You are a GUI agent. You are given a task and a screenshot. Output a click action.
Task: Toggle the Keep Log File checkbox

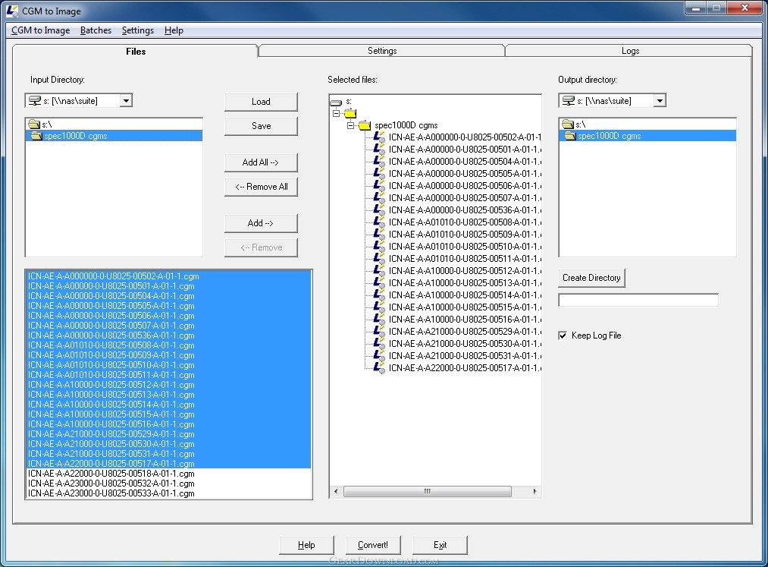[x=563, y=335]
